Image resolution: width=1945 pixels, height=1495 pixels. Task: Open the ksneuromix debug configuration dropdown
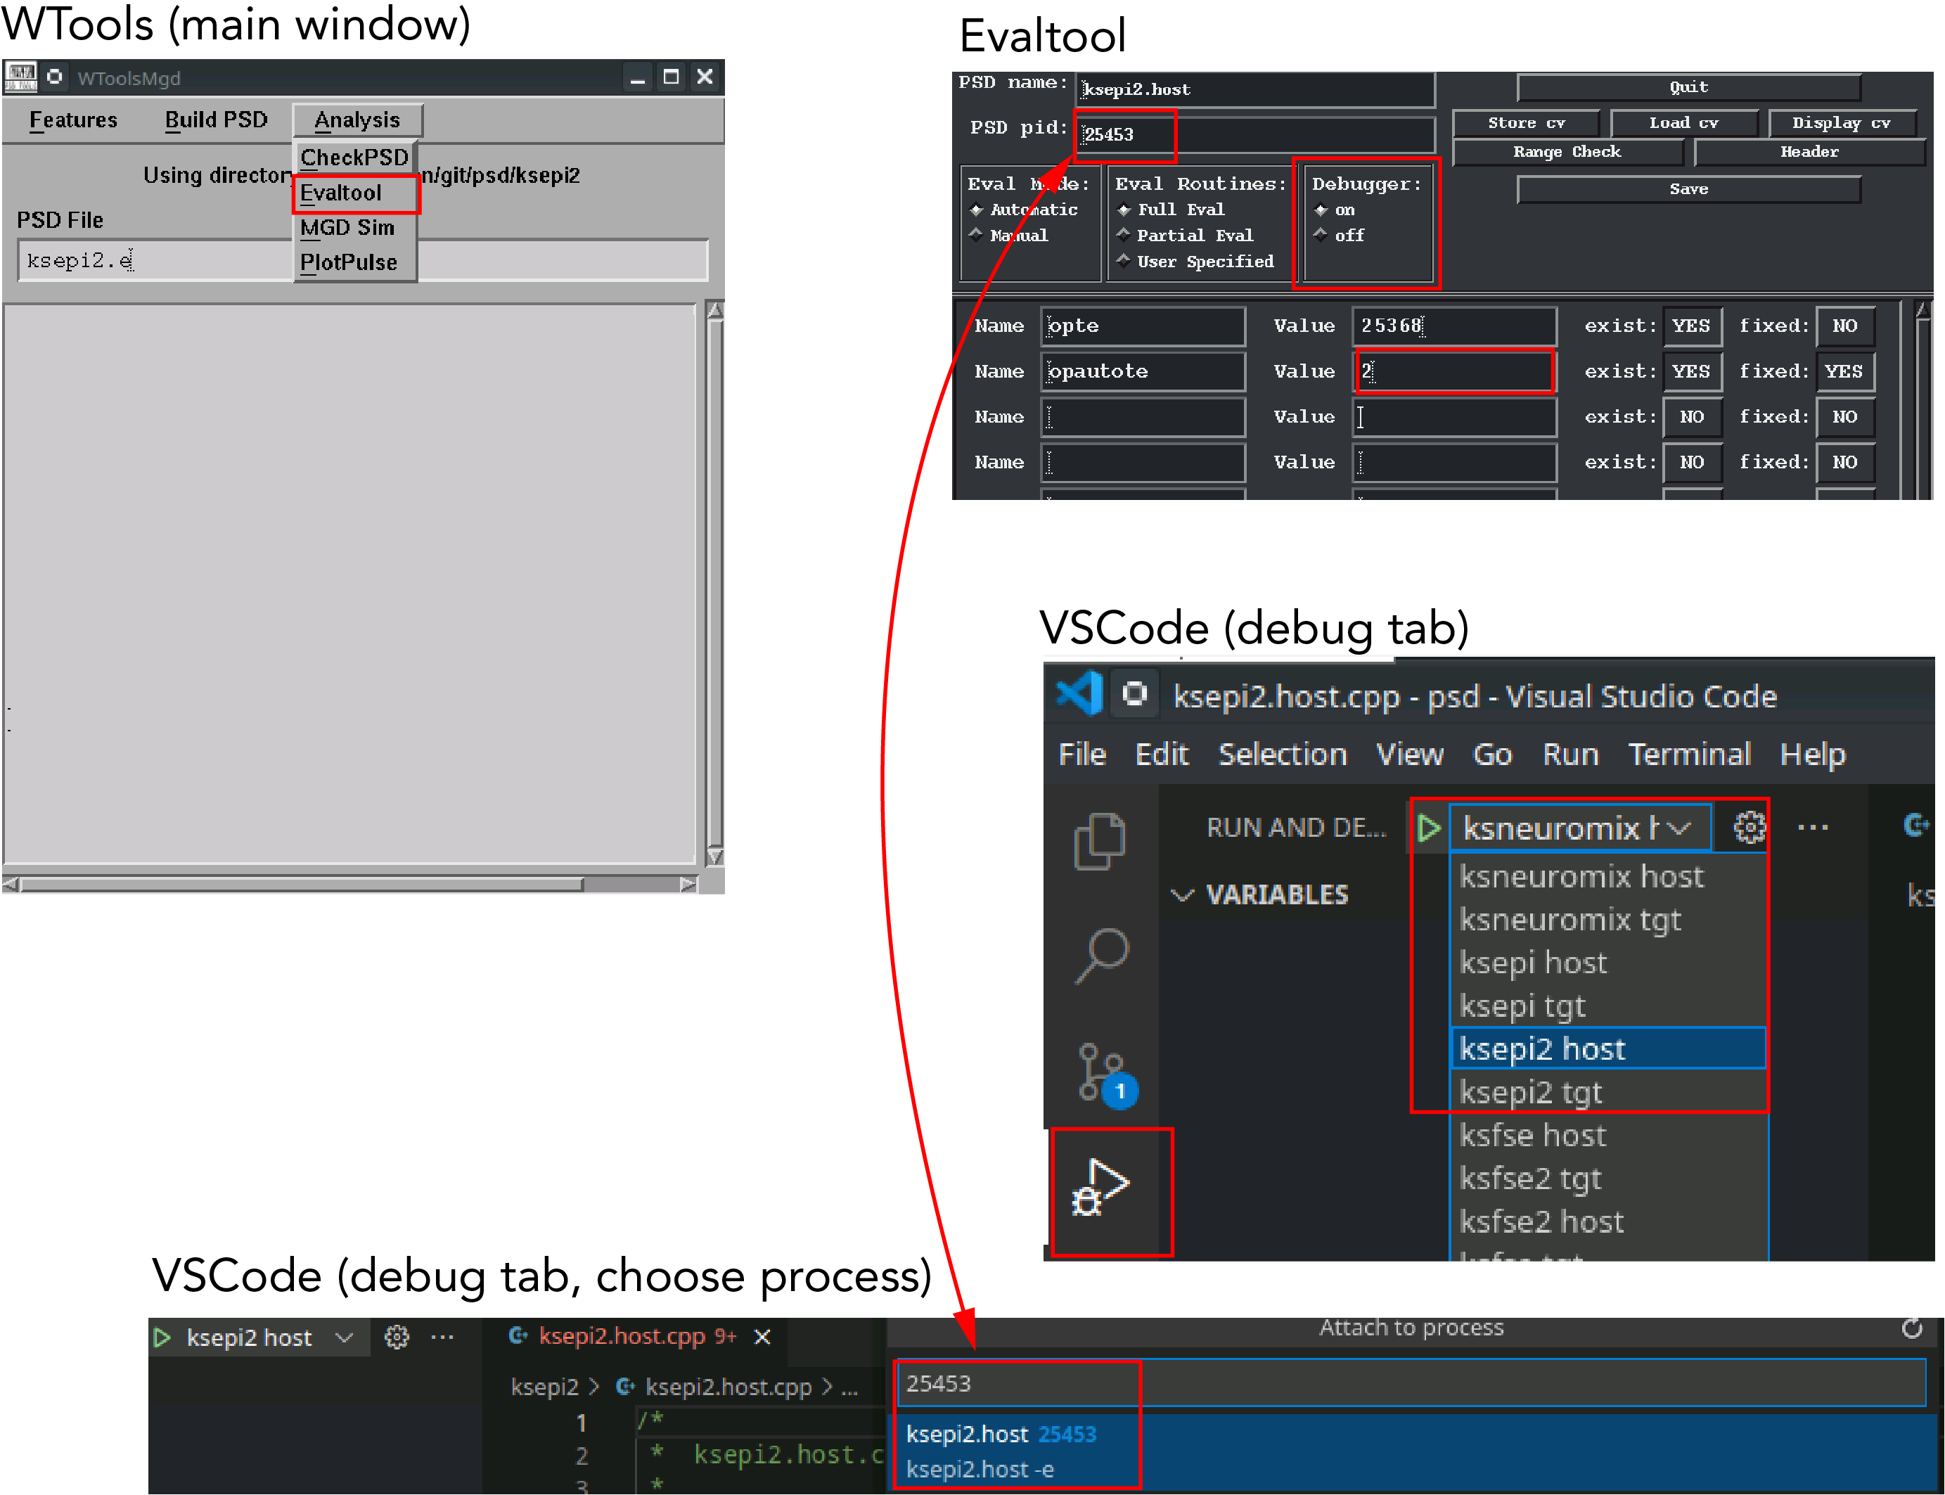point(1580,828)
